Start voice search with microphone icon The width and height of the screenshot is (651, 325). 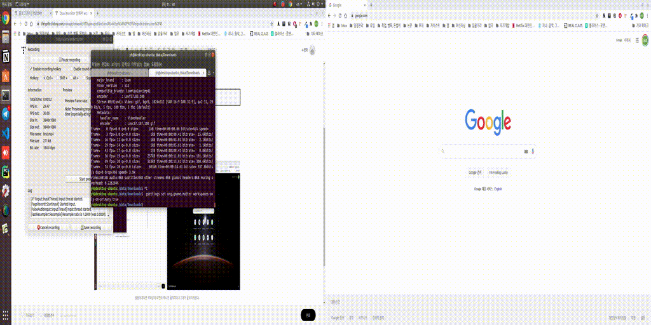532,151
